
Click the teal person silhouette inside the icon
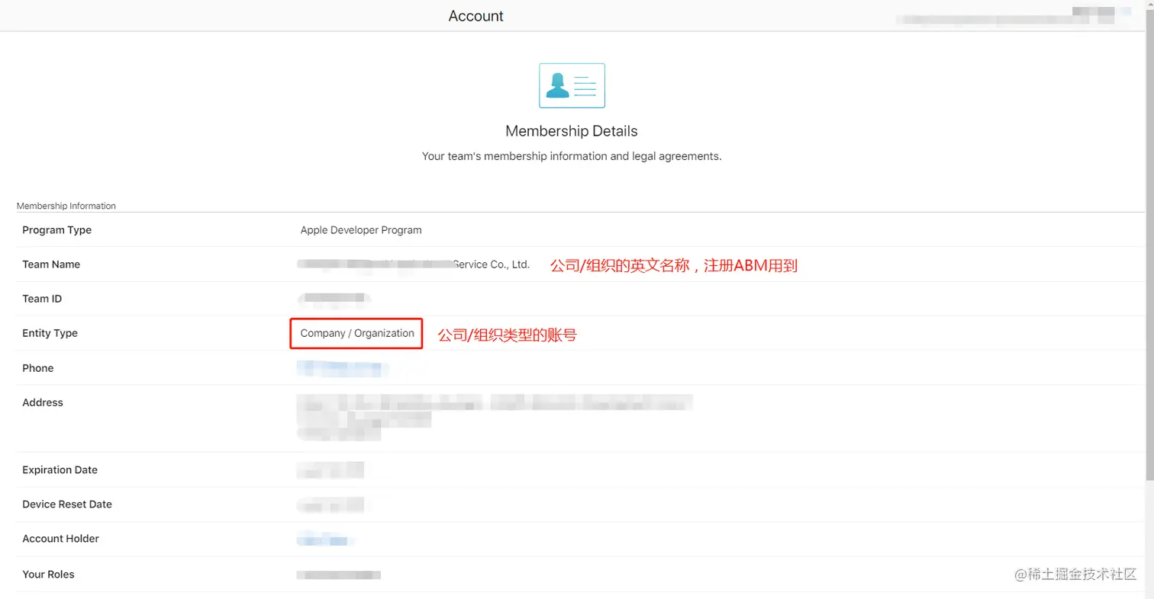[x=556, y=85]
